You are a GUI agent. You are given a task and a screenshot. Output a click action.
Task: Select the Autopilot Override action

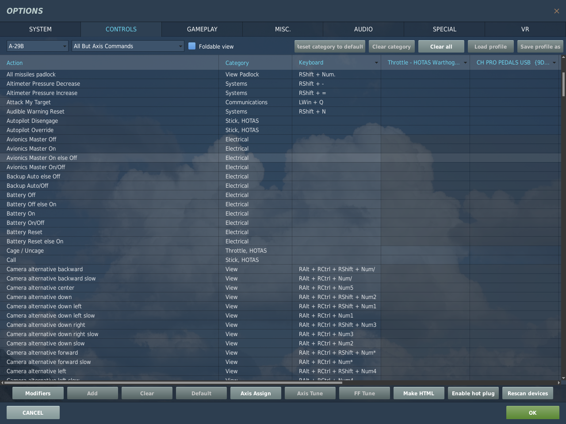tap(280, 130)
